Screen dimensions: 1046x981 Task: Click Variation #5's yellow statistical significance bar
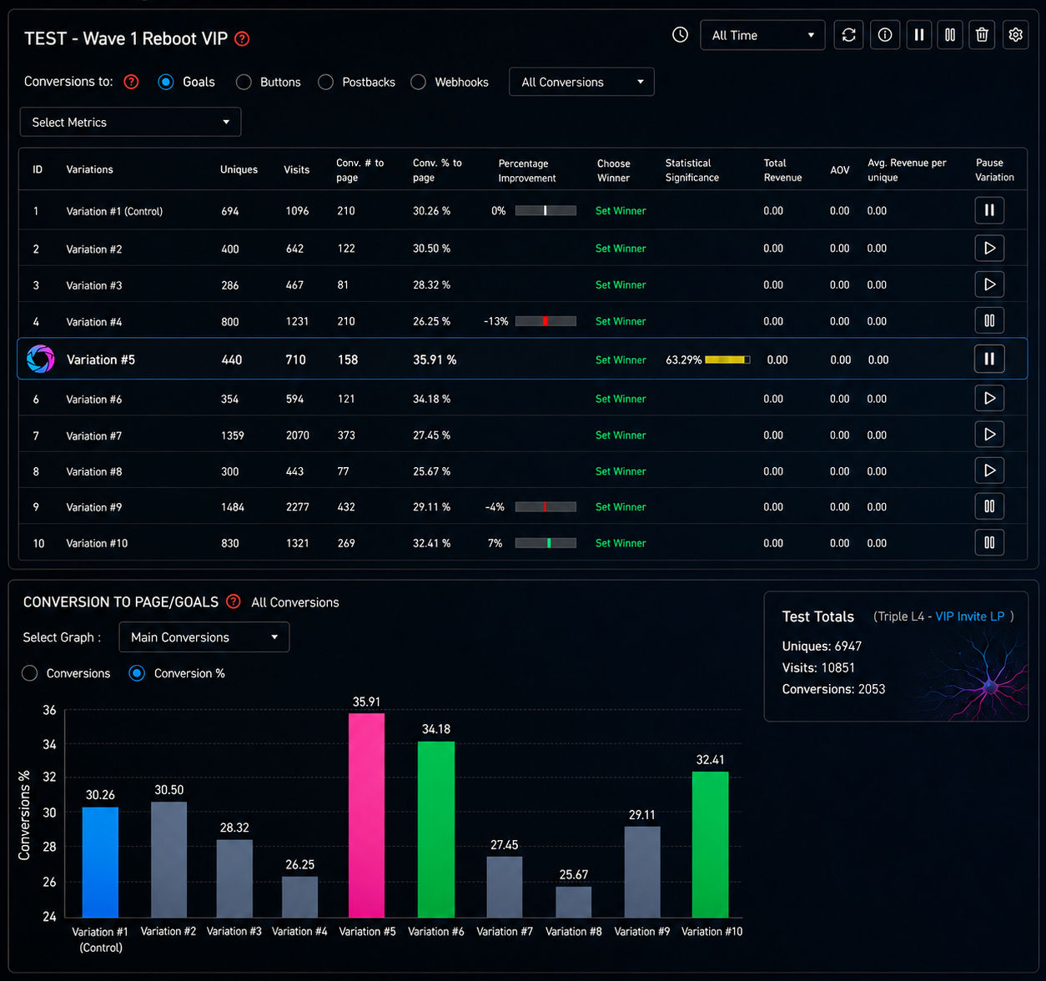pos(727,360)
